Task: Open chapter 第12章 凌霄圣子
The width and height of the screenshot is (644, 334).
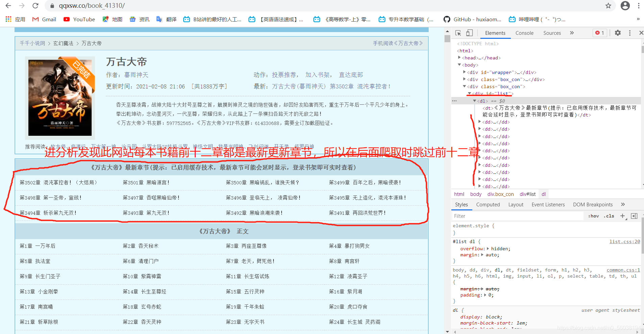Action: 348,276
